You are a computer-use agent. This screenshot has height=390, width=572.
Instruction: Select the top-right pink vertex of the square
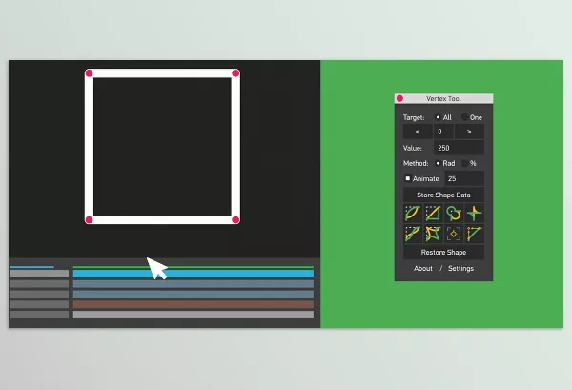pyautogui.click(x=235, y=73)
